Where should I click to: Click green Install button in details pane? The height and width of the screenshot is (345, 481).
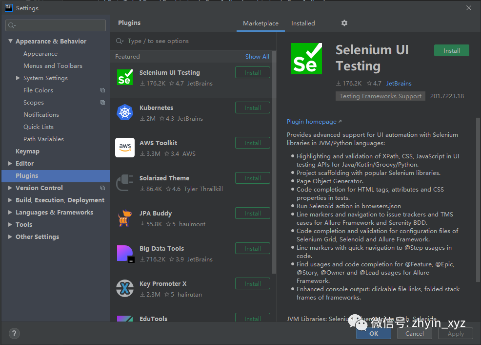pos(452,50)
